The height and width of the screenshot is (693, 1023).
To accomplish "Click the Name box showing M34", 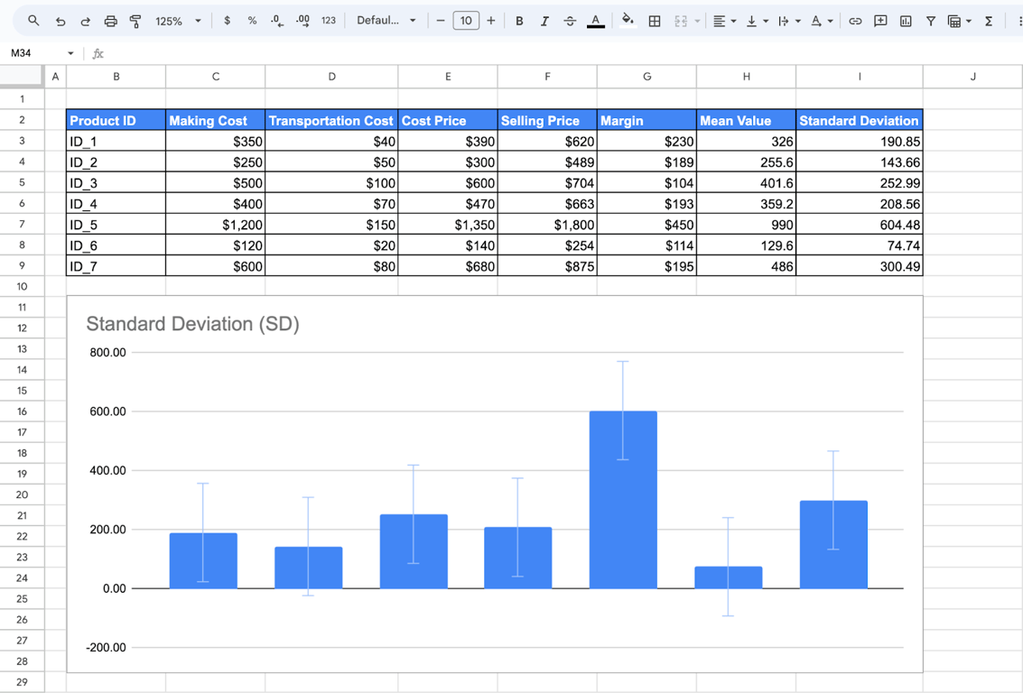I will (36, 53).
